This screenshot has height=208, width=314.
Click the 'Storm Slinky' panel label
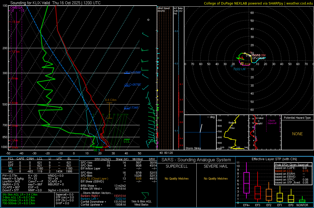193,148
